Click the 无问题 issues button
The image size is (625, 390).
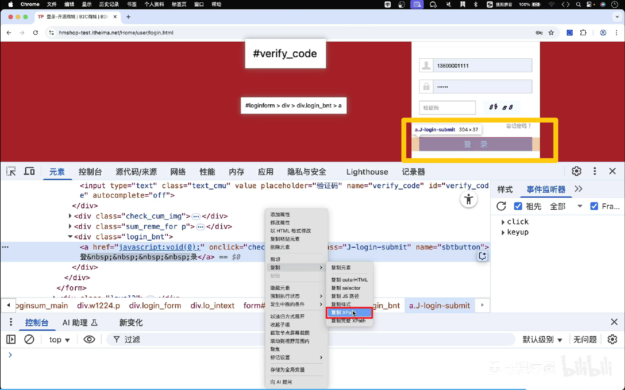tap(585, 339)
